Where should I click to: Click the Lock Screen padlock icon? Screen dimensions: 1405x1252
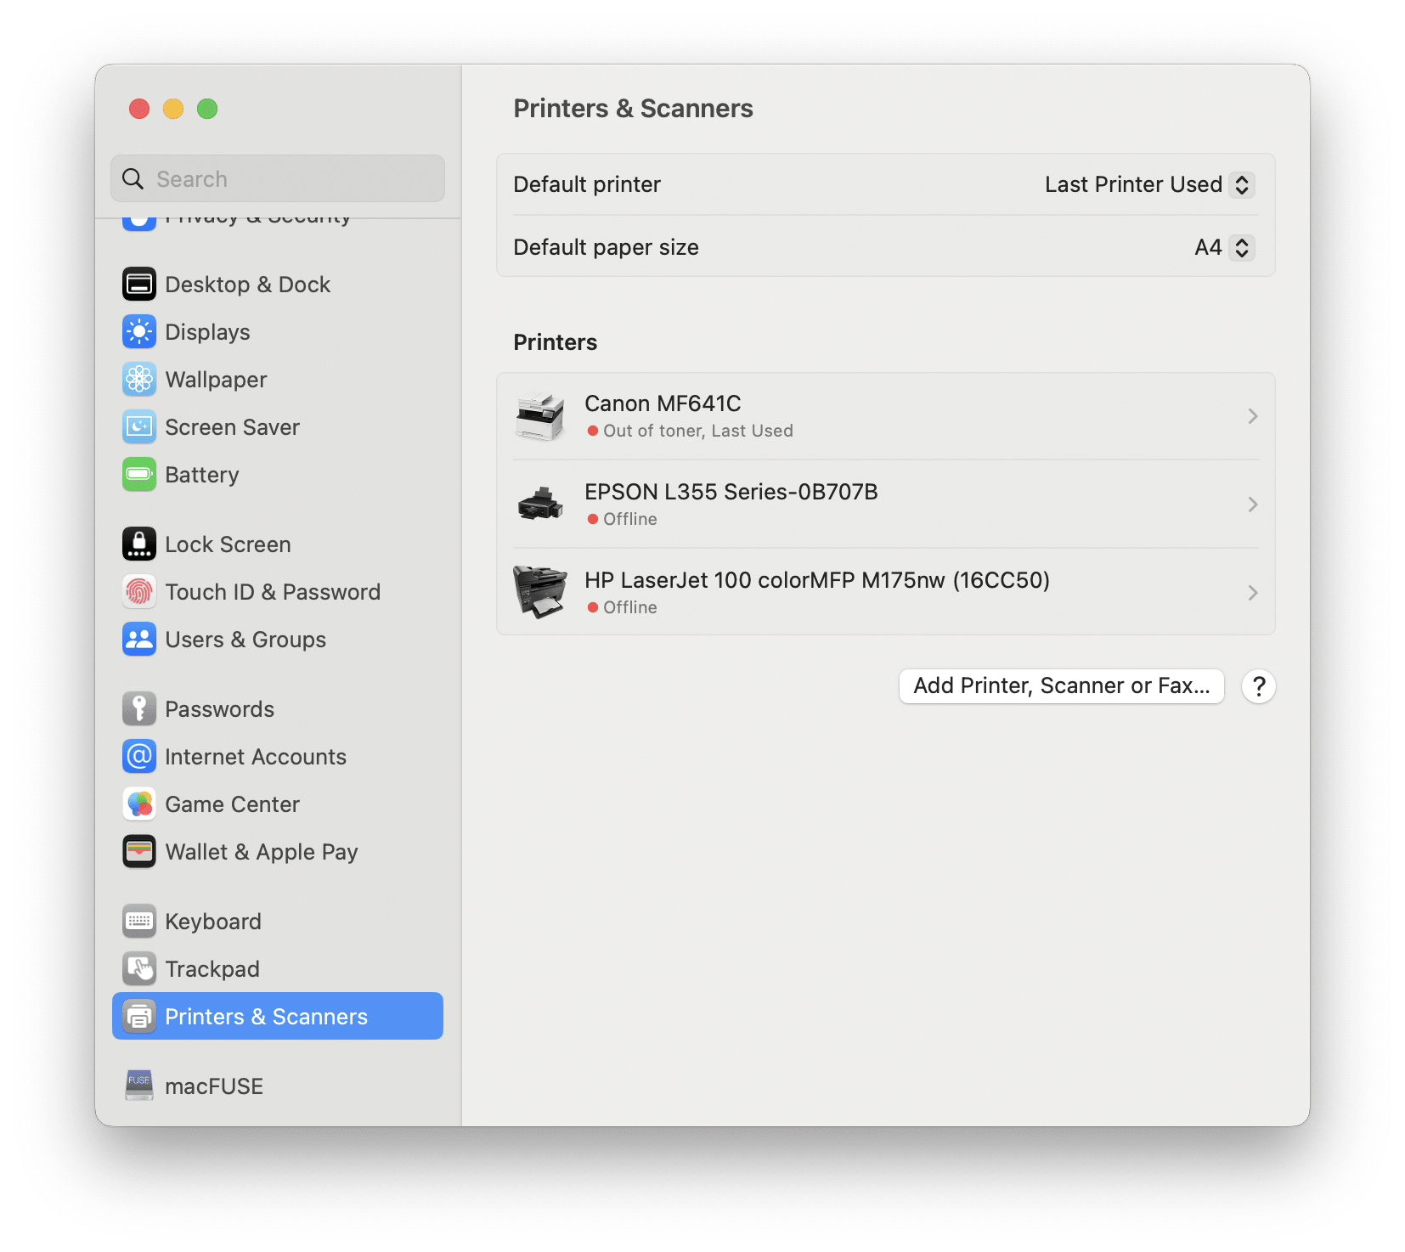(x=138, y=544)
